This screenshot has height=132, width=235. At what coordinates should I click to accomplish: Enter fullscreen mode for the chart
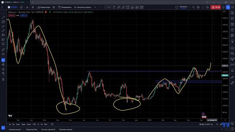point(203,7)
